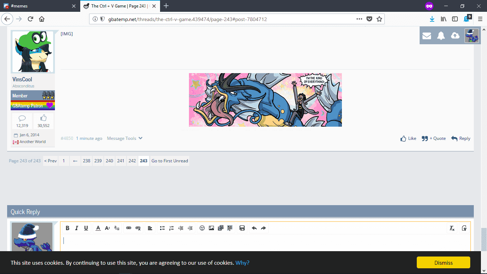487x274 pixels.
Task: Open the Why? cookie information link
Action: [242, 263]
